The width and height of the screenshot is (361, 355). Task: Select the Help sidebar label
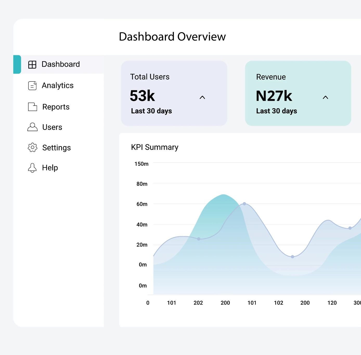(50, 168)
